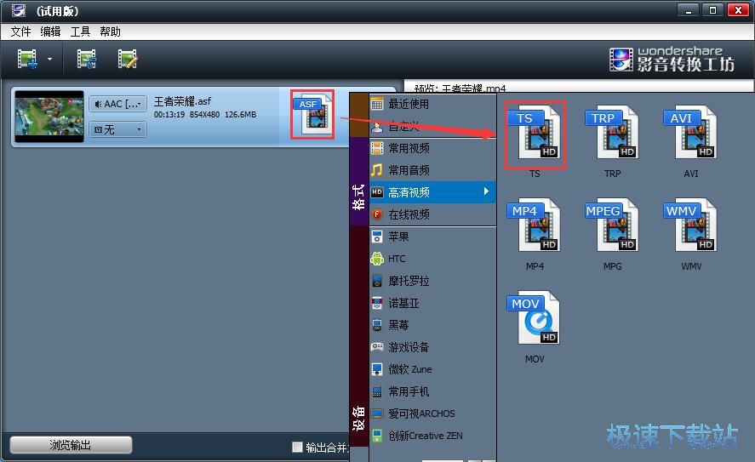Expand the AAC audio track dropdown
The height and width of the screenshot is (462, 755).
pos(117,104)
